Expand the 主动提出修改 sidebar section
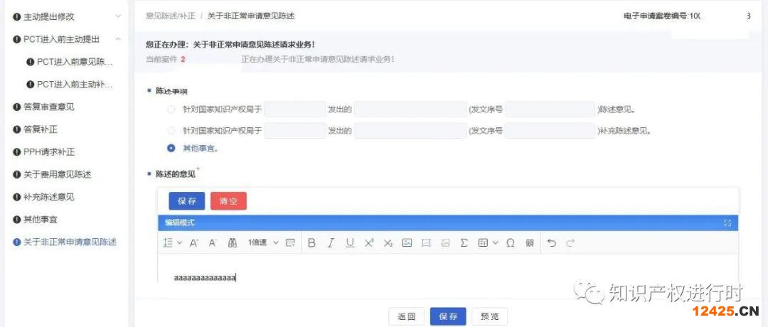 (x=118, y=16)
